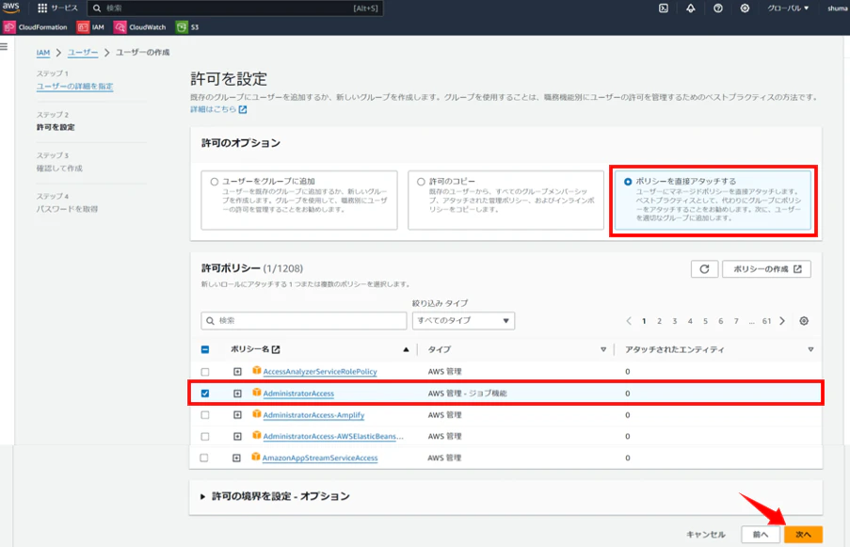Check the AccessAnalyzerServiceRolePolicy checkbox
The image size is (850, 547).
[x=205, y=372]
